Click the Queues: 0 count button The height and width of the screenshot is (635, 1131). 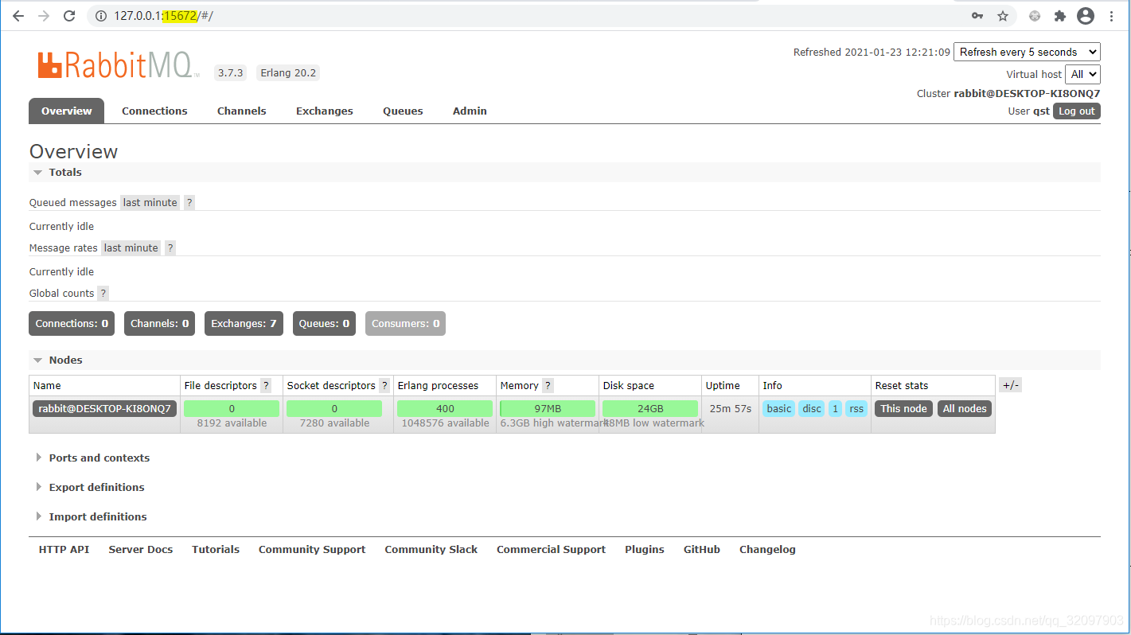tap(324, 324)
